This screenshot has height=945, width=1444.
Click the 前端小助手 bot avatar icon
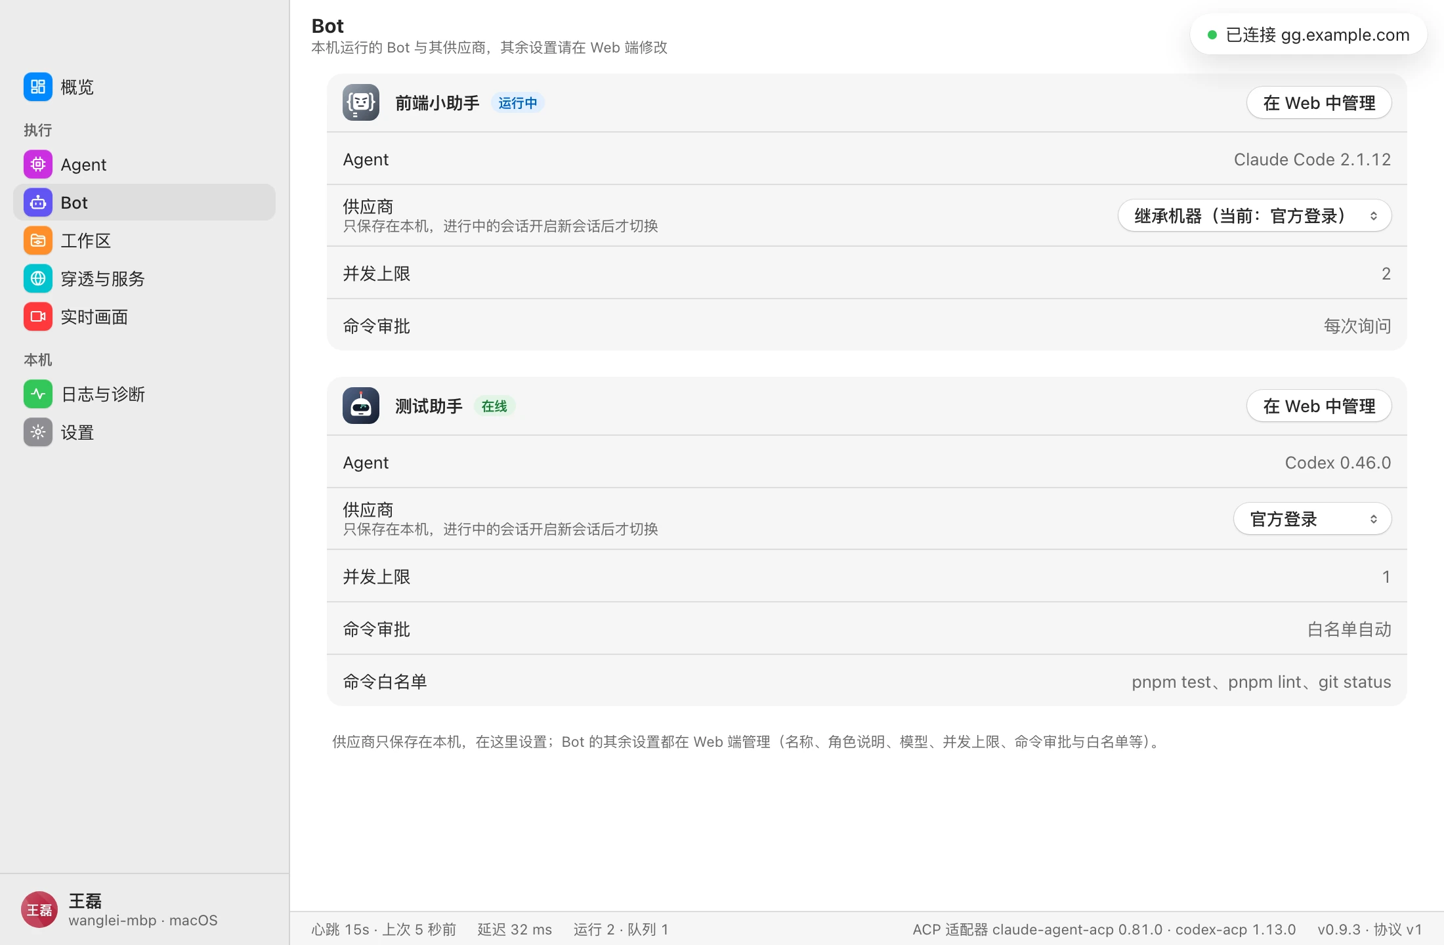[x=361, y=102]
